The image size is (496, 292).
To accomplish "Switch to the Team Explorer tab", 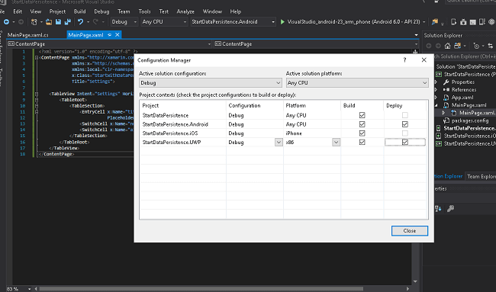I will 482,176.
